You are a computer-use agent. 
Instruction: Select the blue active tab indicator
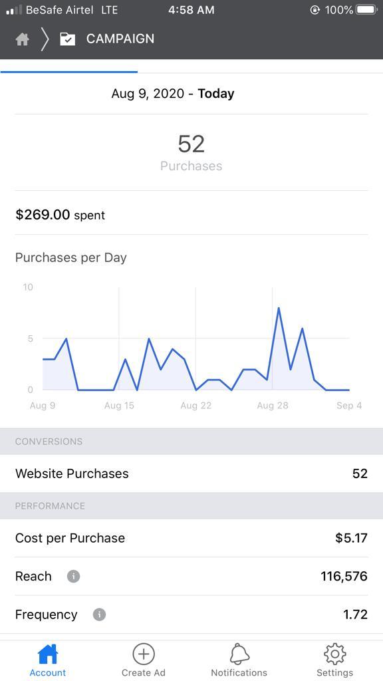pos(69,72)
